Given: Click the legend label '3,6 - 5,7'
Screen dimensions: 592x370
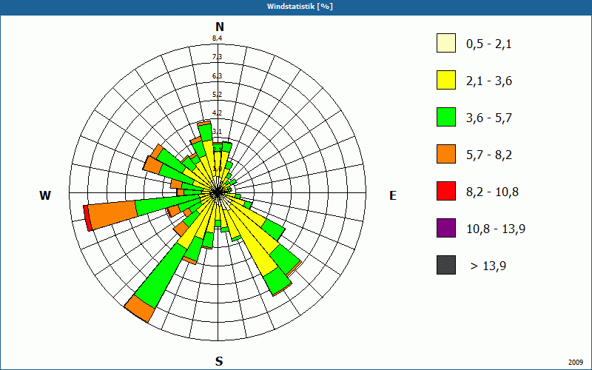Looking at the screenshot, I should click(x=489, y=118).
